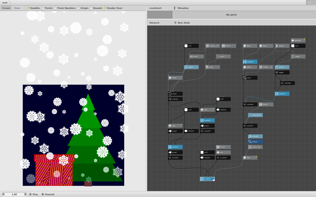
Task: Select the clip2 node
Action: click(x=175, y=126)
